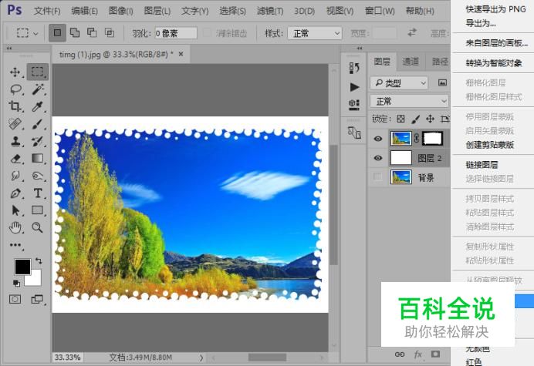Select the Crop tool
Viewport: 534px width, 366px height.
coord(15,106)
